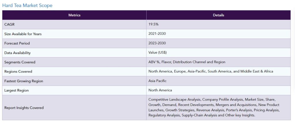Click the '19.5%' value cell
Image resolution: width=295 pixels, height=124 pixels.
pyautogui.click(x=218, y=25)
